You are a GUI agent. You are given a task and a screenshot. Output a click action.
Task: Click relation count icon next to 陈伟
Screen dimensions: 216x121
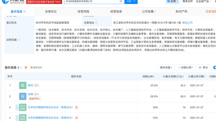tap(37, 85)
